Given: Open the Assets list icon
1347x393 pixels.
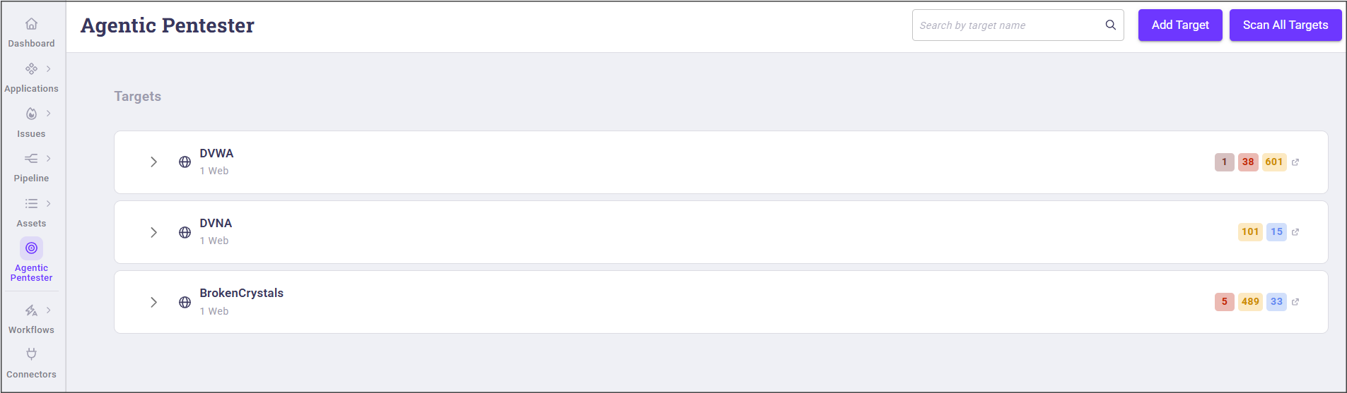Looking at the screenshot, I should click(x=31, y=204).
